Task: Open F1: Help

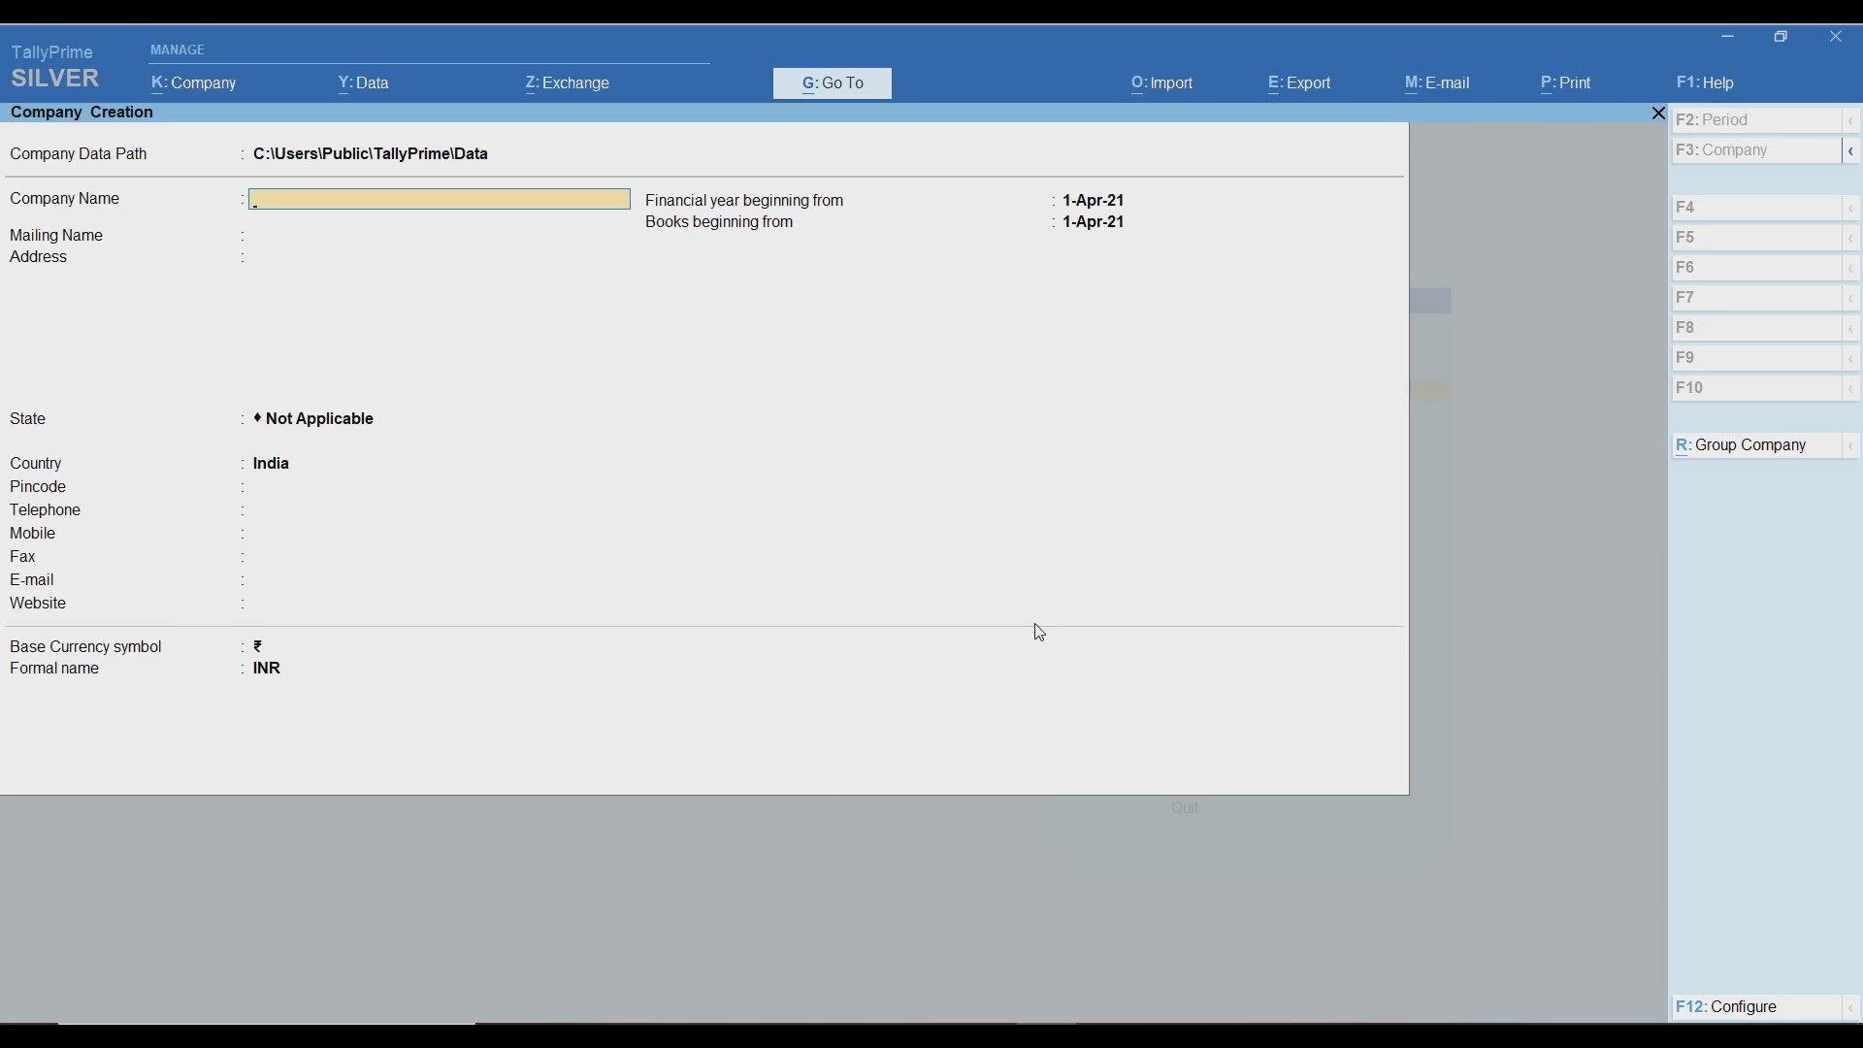Action: [1706, 84]
